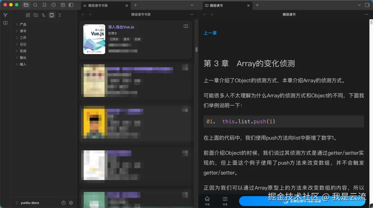Click the 深入浅出Vue.js cover thumbnail

pos(94,39)
